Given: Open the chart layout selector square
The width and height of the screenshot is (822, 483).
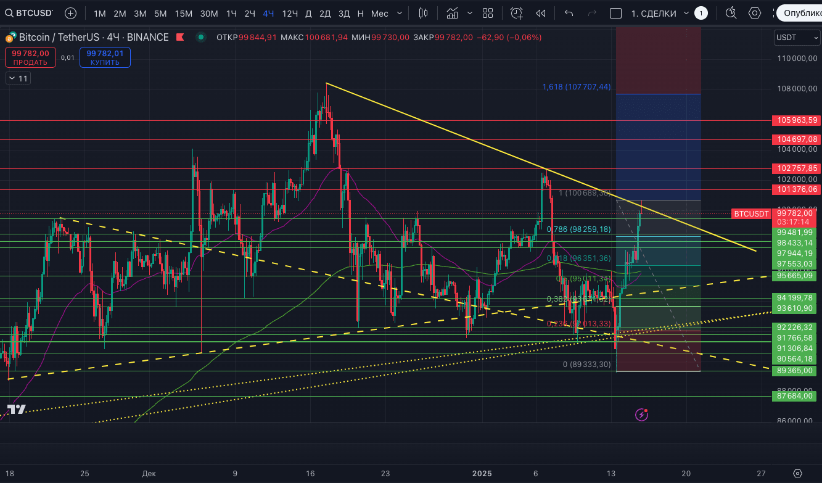Looking at the screenshot, I should coord(615,13).
